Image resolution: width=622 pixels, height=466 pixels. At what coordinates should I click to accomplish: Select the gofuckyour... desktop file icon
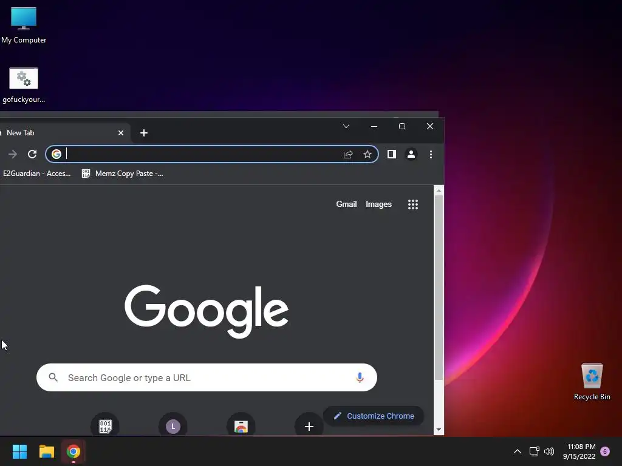click(24, 85)
